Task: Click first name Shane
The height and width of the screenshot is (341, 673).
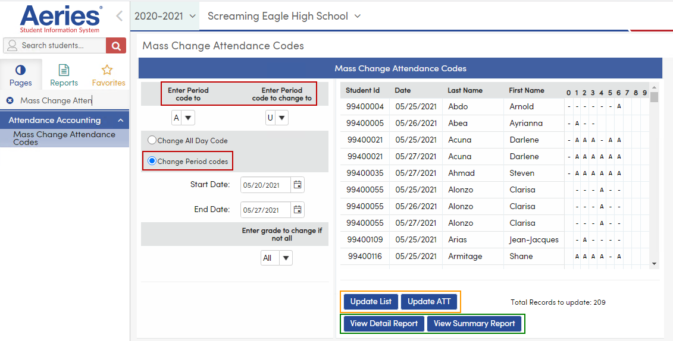Action: coord(521,256)
